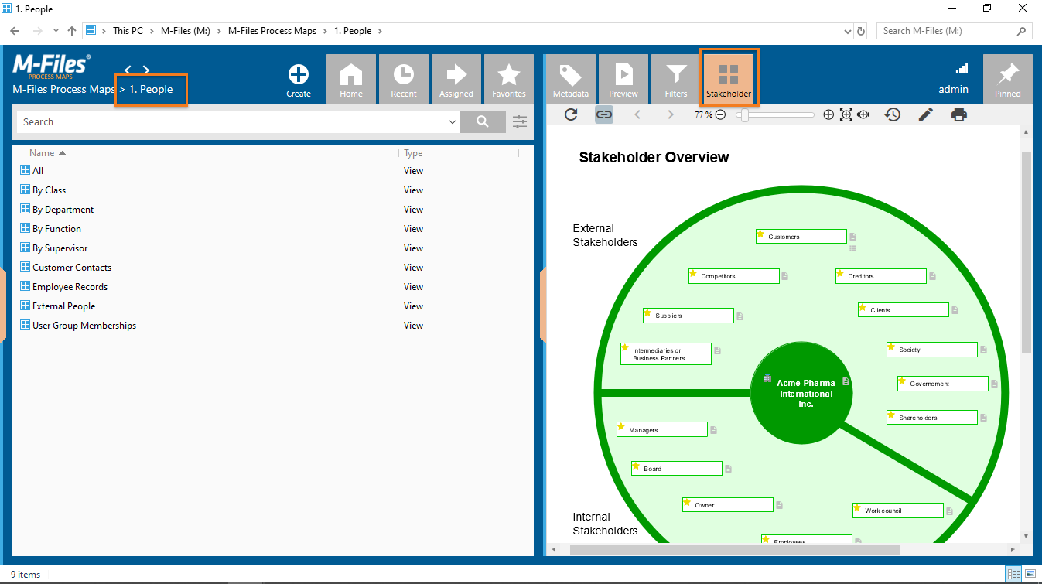
Task: Select the Stakeholder tab
Action: tap(729, 79)
